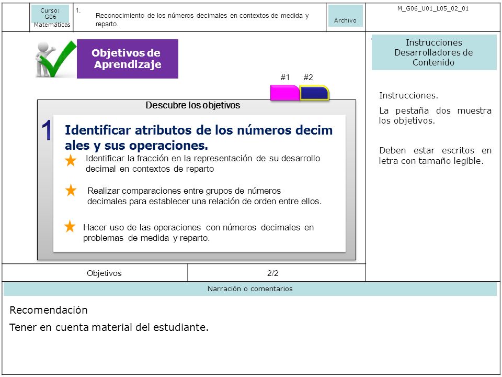The height and width of the screenshot is (377, 502).
Task: Click the '#2' tab label
Action: coord(308,77)
